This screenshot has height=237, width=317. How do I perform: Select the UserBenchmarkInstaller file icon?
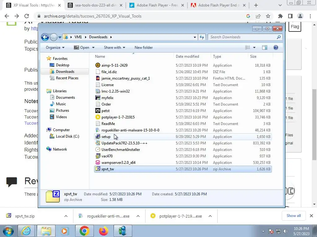pos(98,149)
